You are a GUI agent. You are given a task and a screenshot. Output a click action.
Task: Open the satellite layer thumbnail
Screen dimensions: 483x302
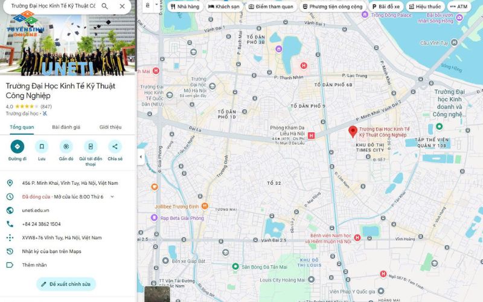click(157, 294)
